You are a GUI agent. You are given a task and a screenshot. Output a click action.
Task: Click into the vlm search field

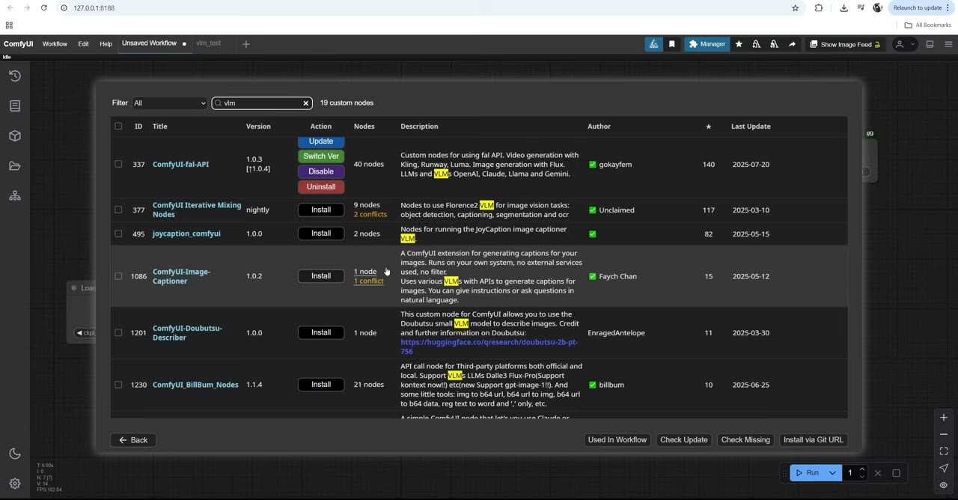tap(261, 103)
